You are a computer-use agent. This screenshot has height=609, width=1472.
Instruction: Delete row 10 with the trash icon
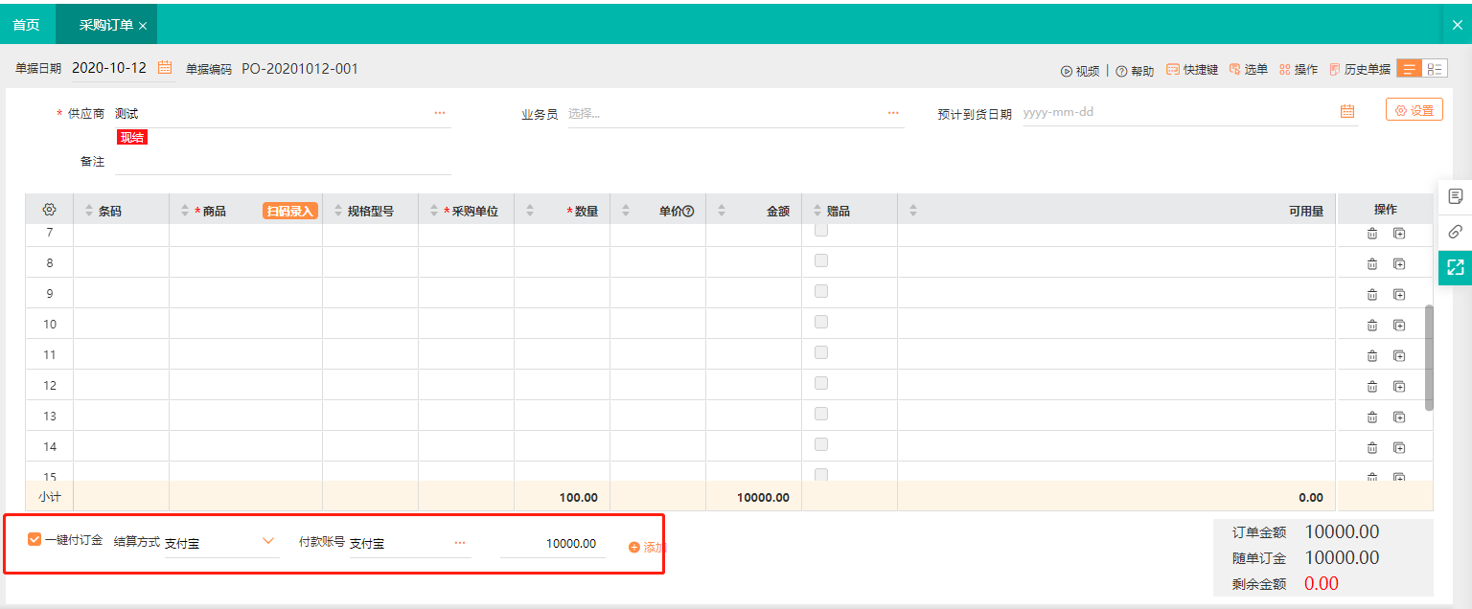(1372, 325)
